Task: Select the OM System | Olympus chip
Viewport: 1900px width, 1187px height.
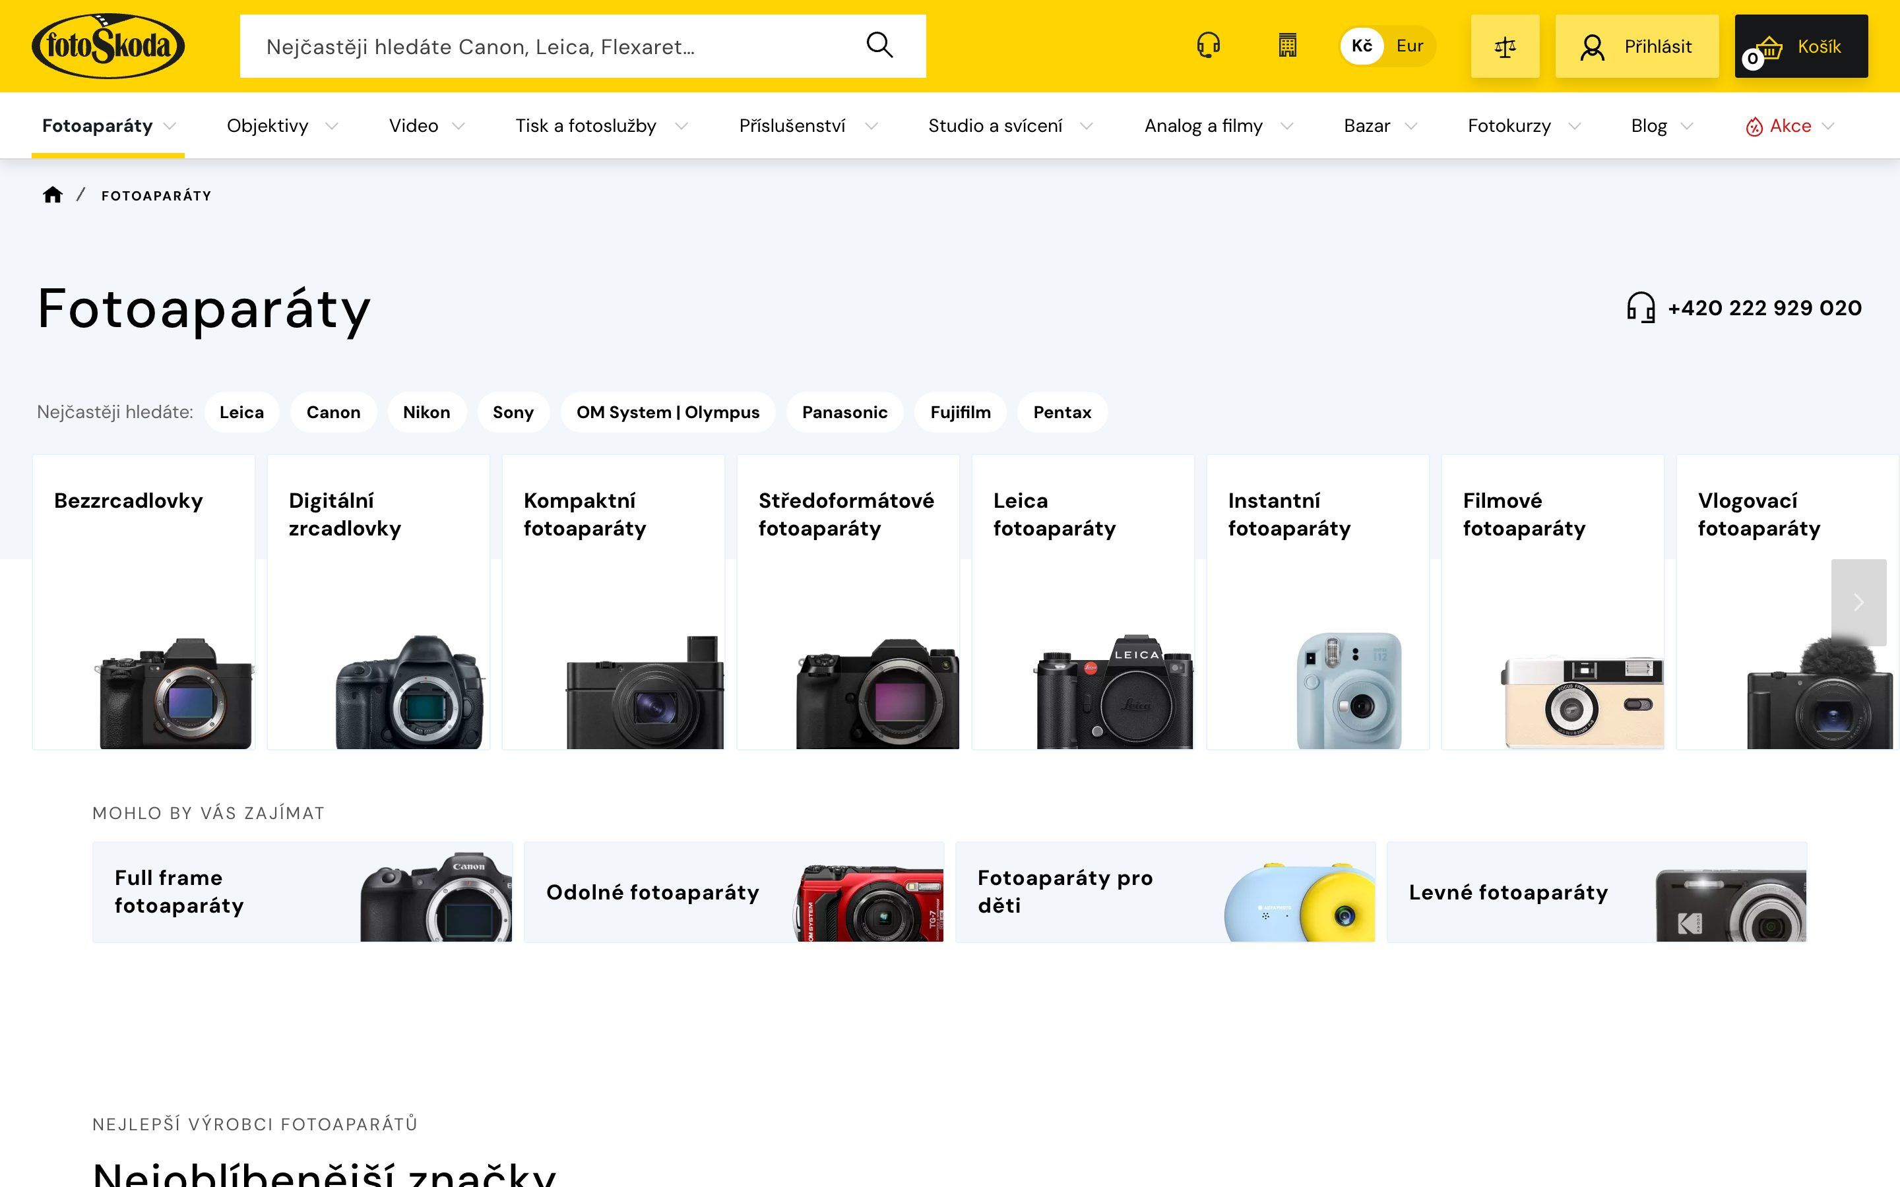Action: point(668,412)
